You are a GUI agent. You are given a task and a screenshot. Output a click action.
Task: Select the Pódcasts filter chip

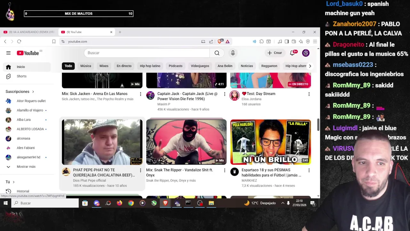176,66
